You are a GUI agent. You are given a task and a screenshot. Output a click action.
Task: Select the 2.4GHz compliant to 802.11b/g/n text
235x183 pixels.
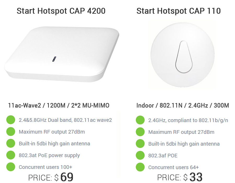pyautogui.click(x=188, y=120)
